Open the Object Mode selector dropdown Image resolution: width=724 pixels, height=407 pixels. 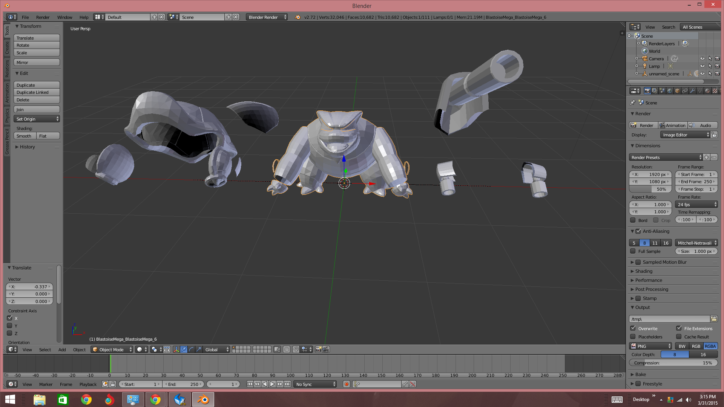tap(112, 349)
